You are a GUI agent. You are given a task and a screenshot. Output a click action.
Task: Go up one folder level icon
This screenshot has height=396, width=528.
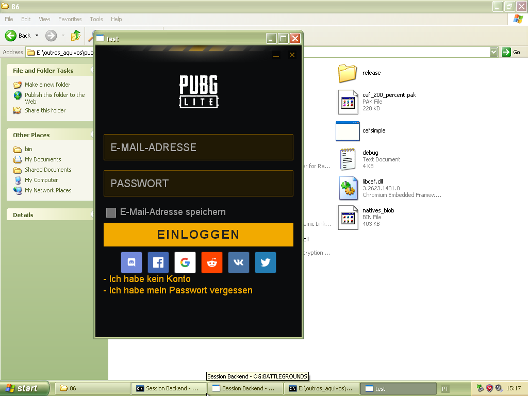[x=76, y=36]
